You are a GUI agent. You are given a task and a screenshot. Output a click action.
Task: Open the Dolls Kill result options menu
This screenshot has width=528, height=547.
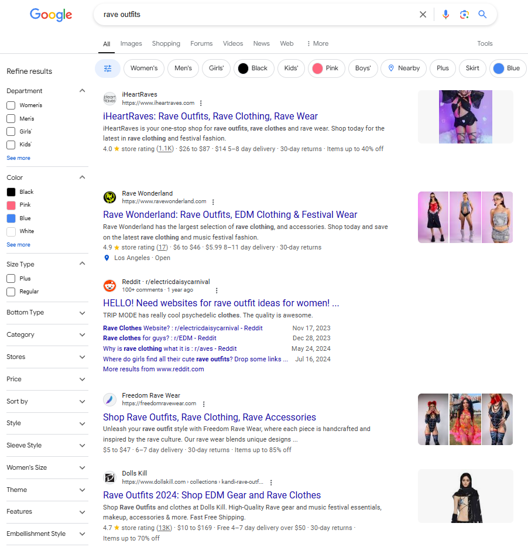click(270, 483)
